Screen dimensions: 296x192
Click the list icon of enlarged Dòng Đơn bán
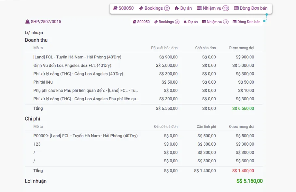coord(236,8)
